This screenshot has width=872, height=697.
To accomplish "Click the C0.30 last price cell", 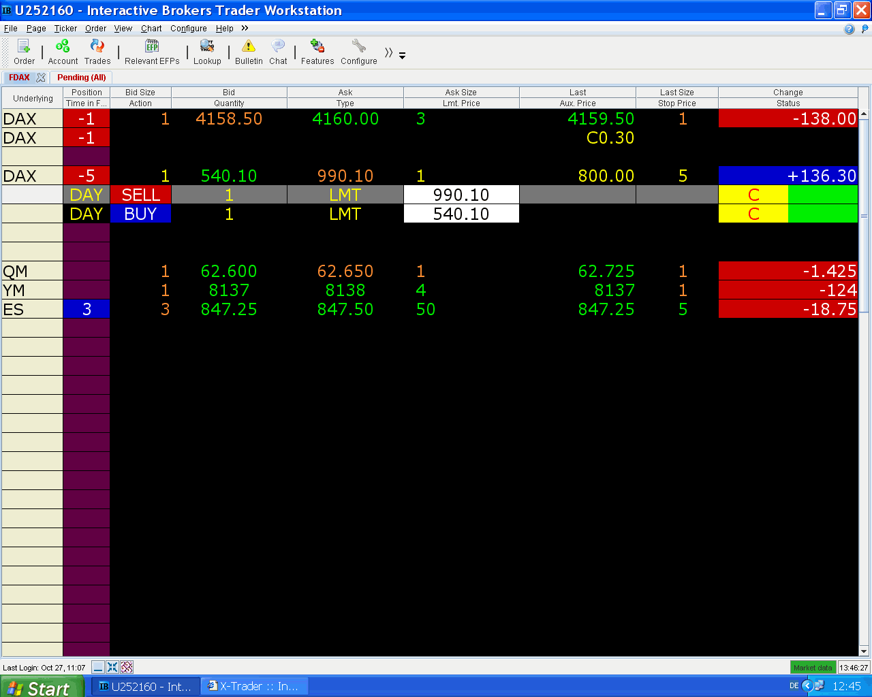I will [x=578, y=137].
